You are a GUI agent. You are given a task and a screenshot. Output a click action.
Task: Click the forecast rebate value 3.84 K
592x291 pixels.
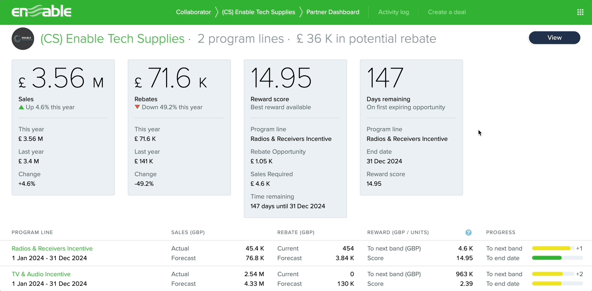click(345, 258)
